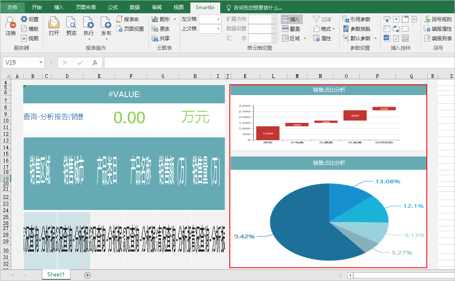Click the horizontal scrollbar left arrow
This screenshot has width=455, height=281.
click(350, 275)
